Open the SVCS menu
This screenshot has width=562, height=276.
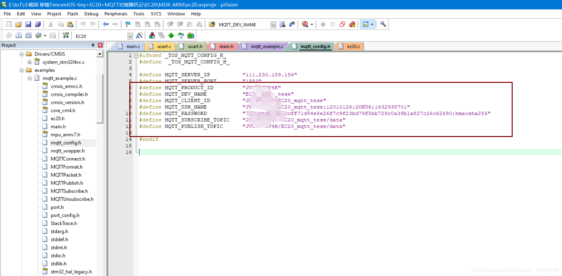click(x=156, y=14)
